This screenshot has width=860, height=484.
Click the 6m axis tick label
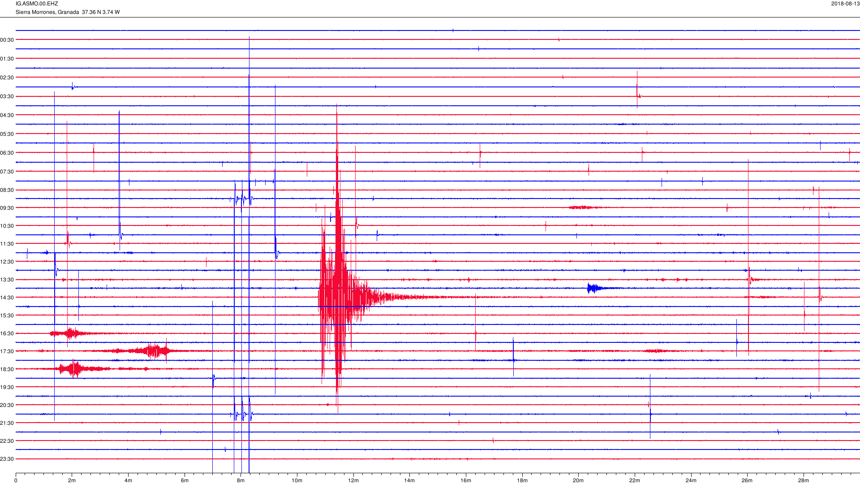click(x=185, y=480)
